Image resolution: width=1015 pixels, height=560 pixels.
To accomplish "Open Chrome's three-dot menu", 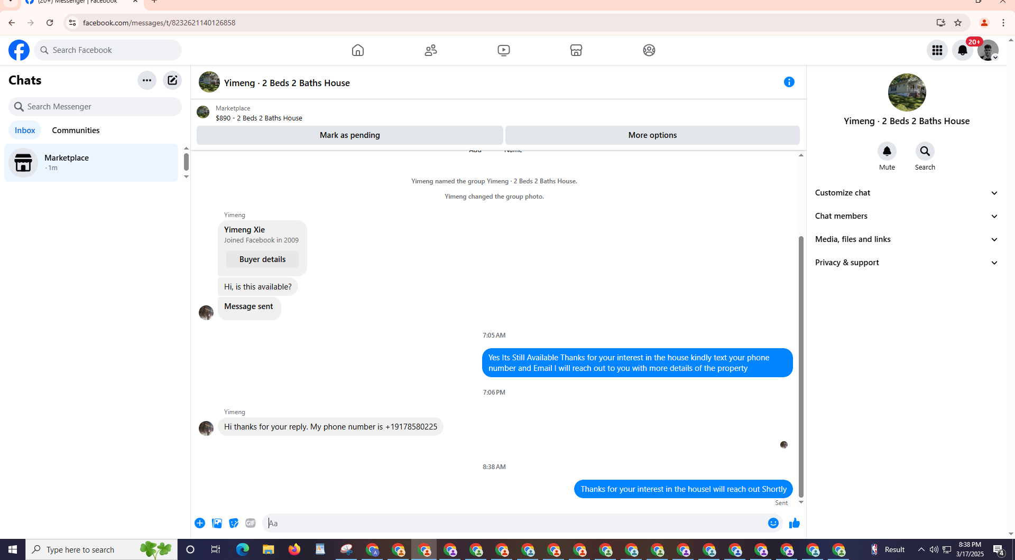I will click(x=1003, y=23).
